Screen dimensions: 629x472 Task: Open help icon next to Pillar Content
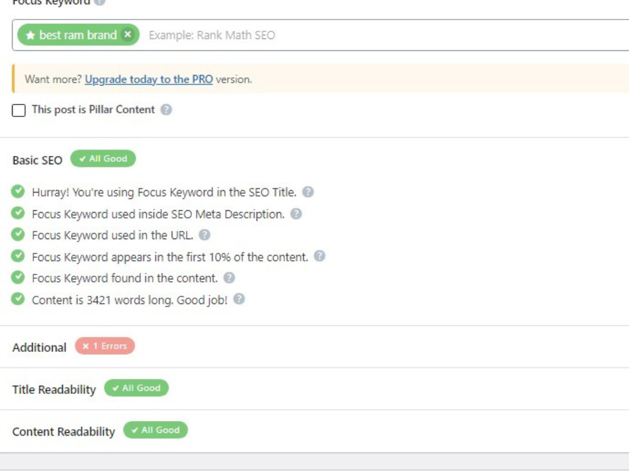click(166, 110)
